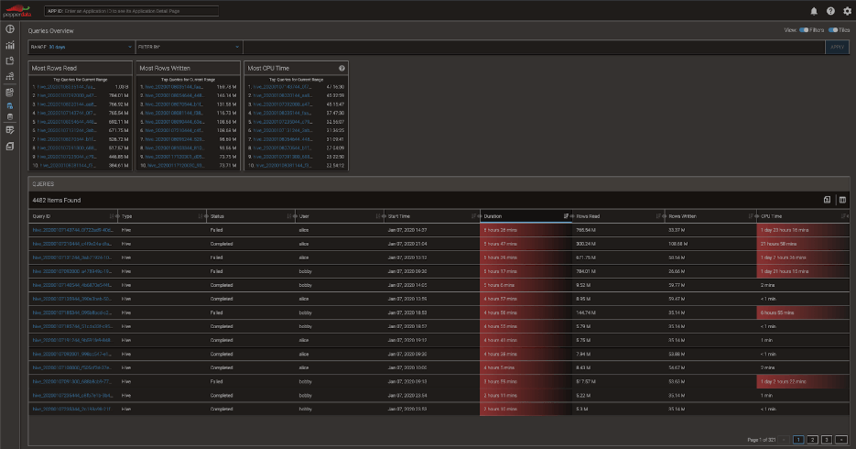856x449 pixels.
Task: Select page 1 button
Action: click(x=798, y=440)
